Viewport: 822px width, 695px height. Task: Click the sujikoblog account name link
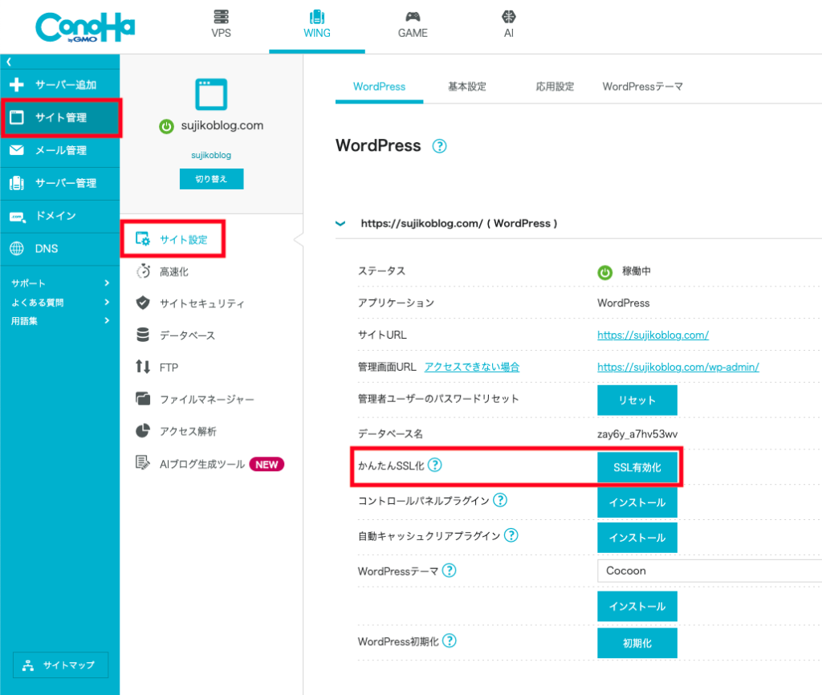[x=211, y=155]
